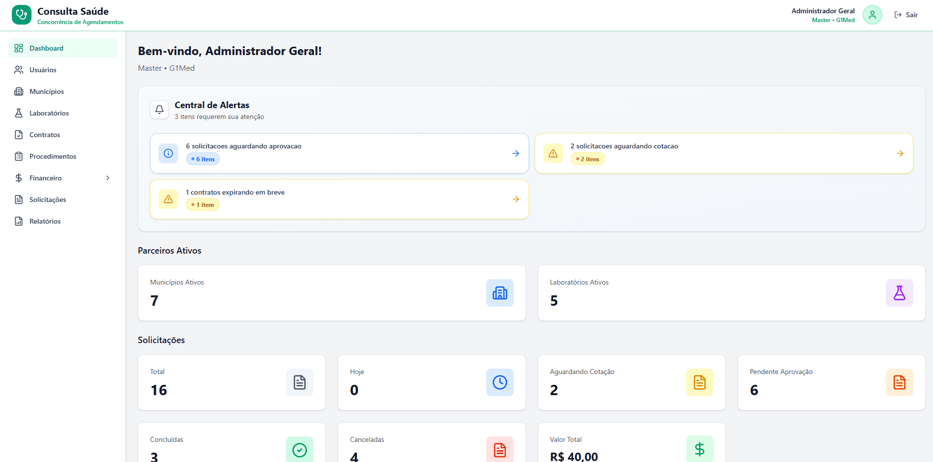Click the green checkmark icon in Concluídas card
The width and height of the screenshot is (933, 462).
(299, 449)
